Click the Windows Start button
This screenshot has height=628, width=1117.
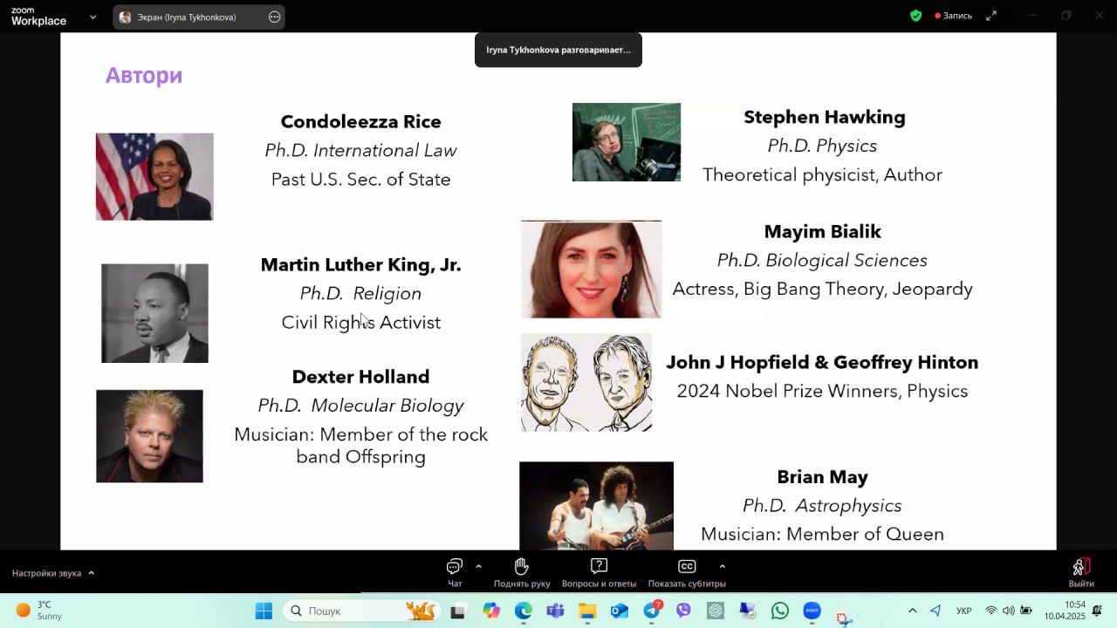[x=264, y=611]
